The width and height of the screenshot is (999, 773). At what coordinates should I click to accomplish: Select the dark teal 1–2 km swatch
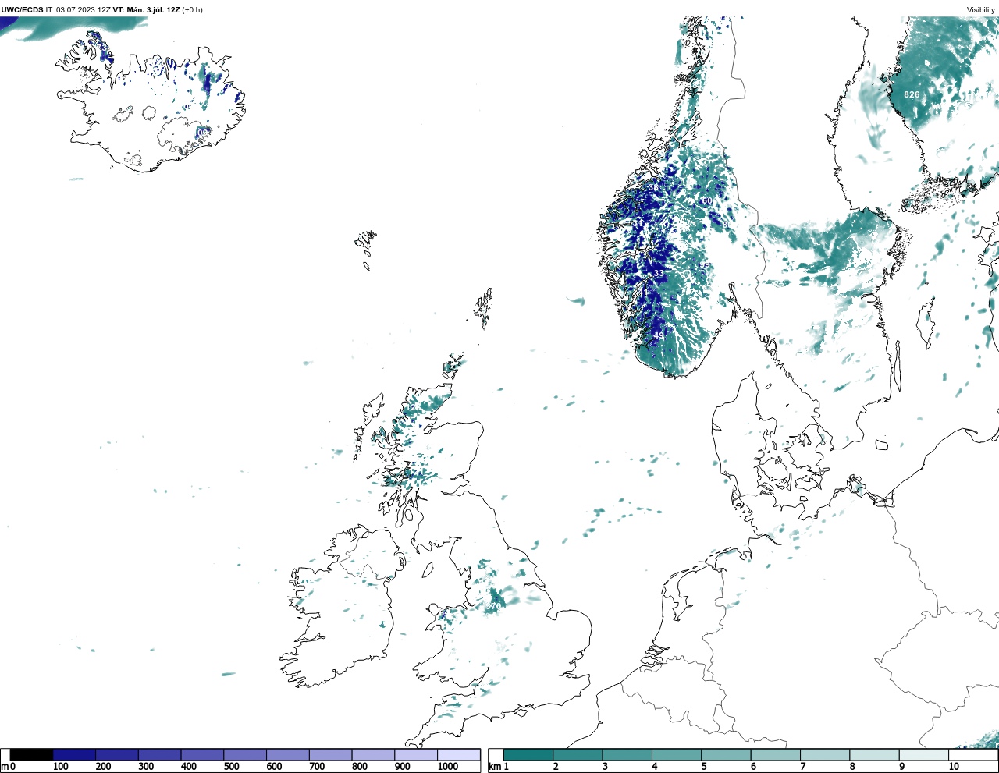[528, 754]
